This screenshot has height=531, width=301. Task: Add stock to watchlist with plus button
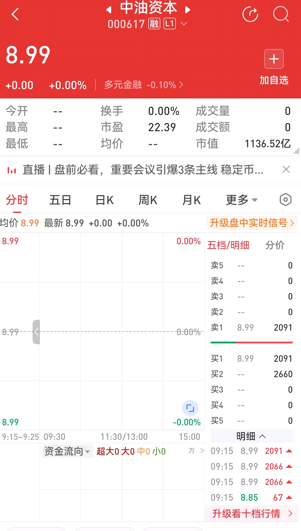(274, 59)
